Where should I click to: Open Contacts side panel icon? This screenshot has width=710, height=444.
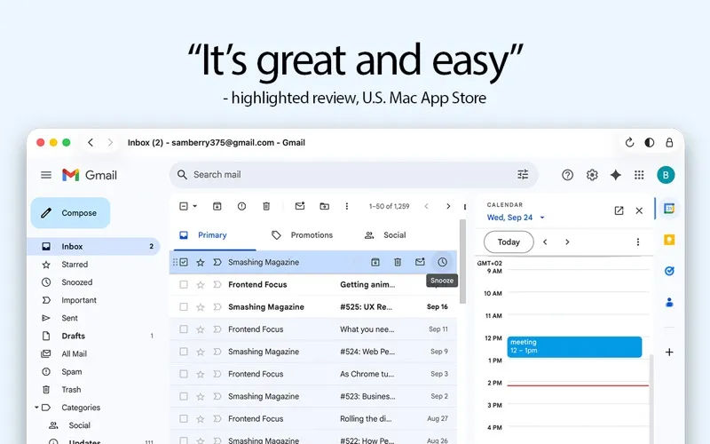tap(669, 302)
